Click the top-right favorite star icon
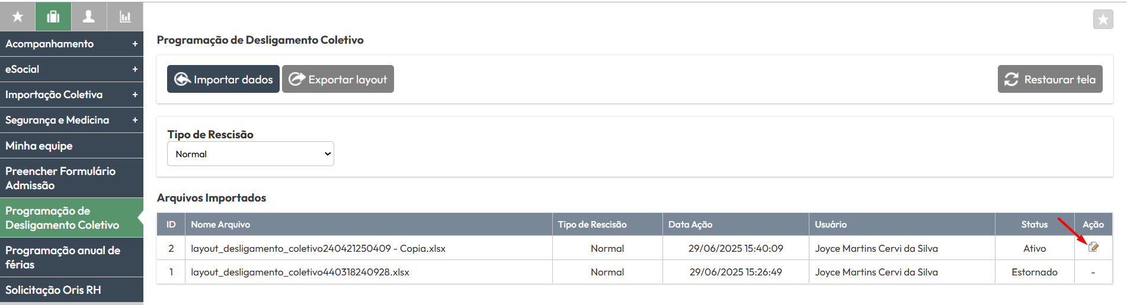 coord(1103,20)
